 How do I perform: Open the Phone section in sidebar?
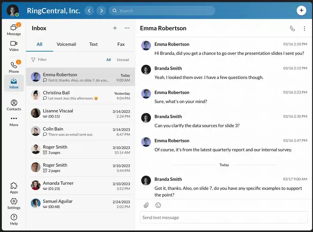coord(14,67)
